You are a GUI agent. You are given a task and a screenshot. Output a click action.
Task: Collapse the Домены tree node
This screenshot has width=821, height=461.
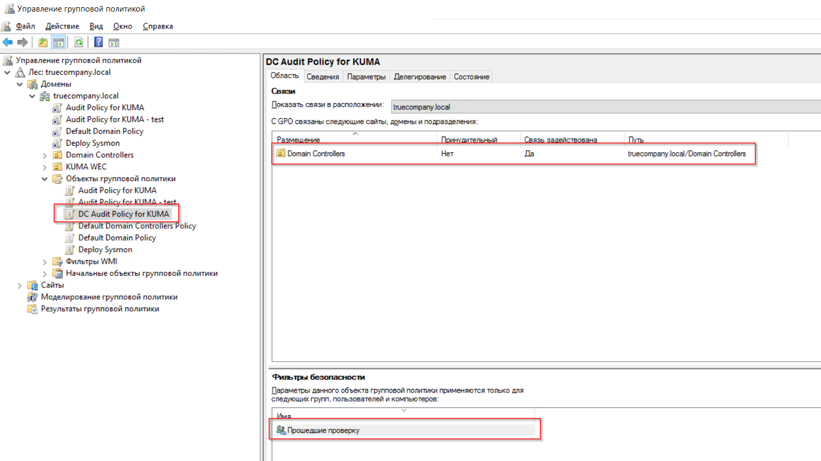click(20, 84)
